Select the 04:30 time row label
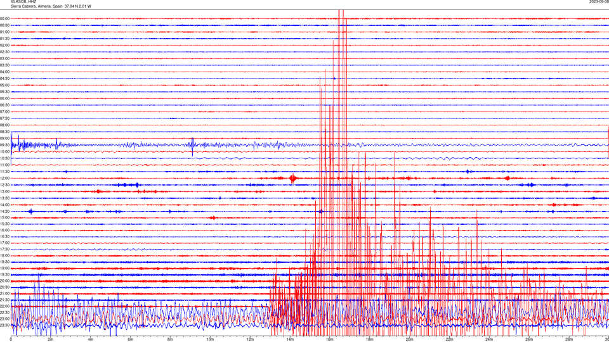Image resolution: width=609 pixels, height=342 pixels. point(4,79)
